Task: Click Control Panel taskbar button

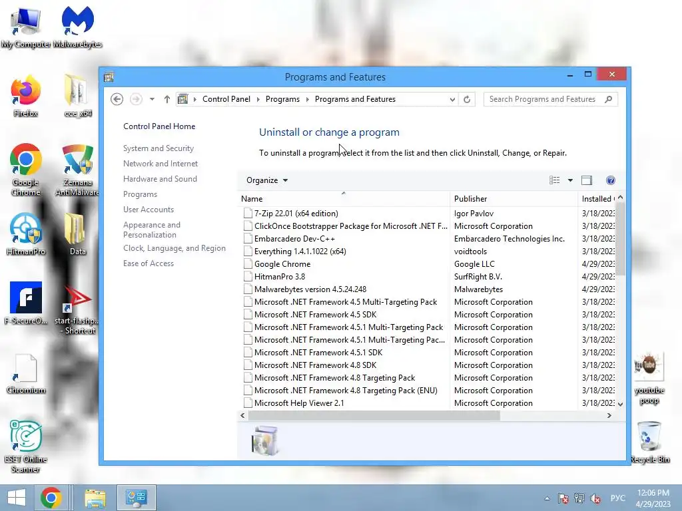Action: [136, 498]
